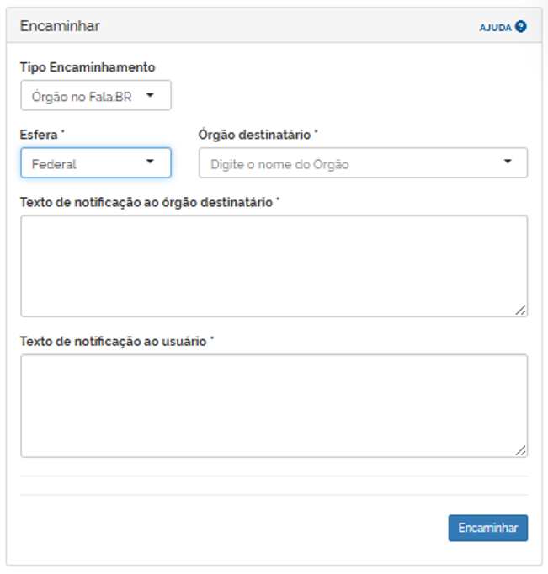
Task: Click 'Texto de notificação ao usuário' label
Action: [116, 341]
